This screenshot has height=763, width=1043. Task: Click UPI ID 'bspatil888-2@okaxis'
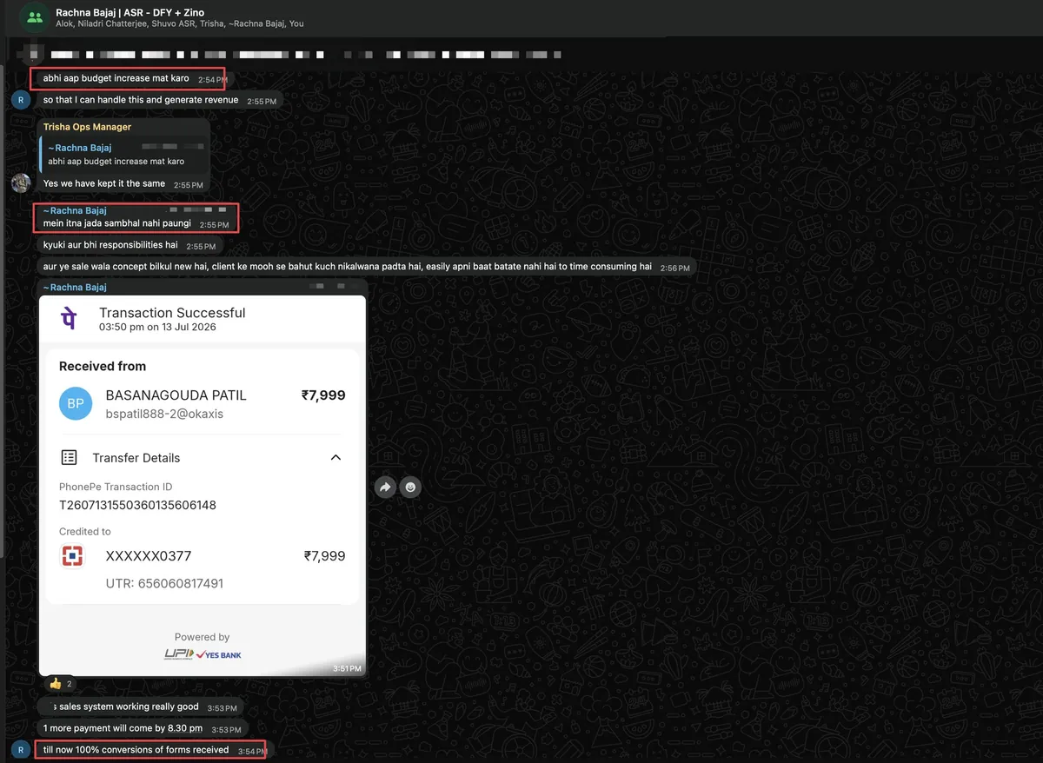point(164,414)
